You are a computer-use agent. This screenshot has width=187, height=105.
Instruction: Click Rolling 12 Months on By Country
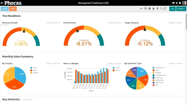pyautogui.click(x=54, y=64)
